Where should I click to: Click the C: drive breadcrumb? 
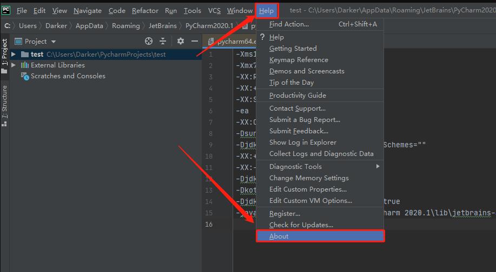[7, 26]
